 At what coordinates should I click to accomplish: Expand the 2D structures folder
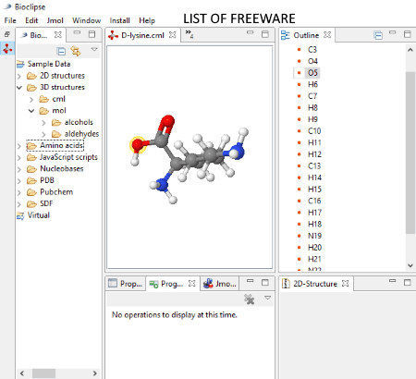pos(19,76)
